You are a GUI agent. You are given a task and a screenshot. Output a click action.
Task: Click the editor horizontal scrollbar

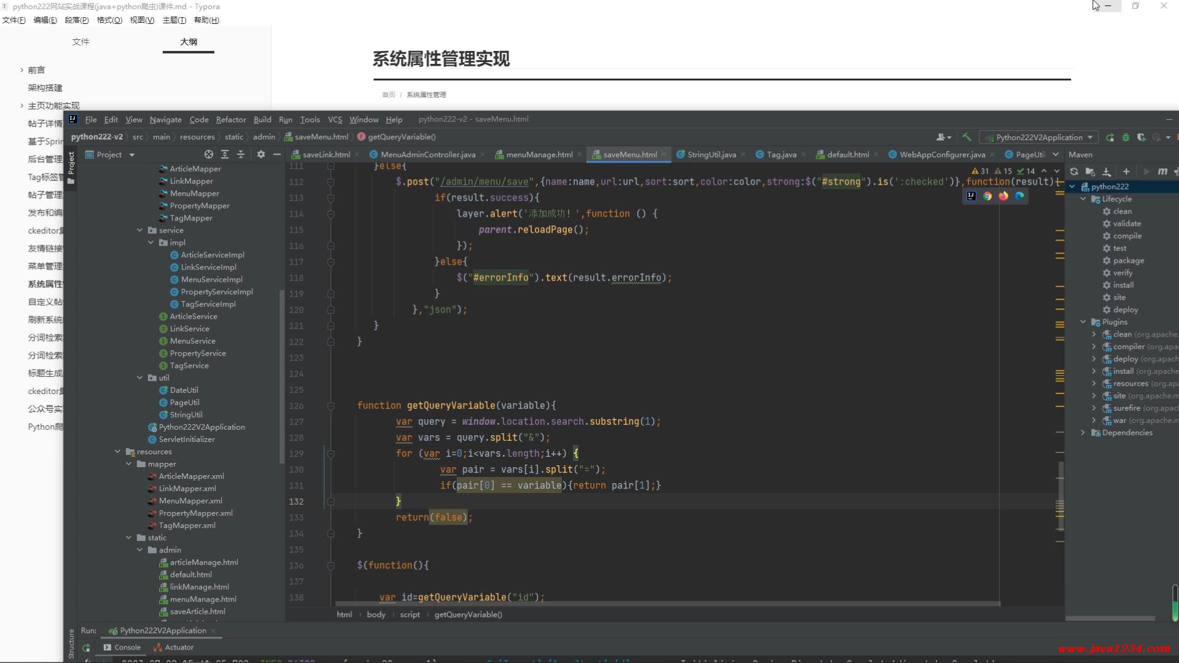tap(667, 604)
